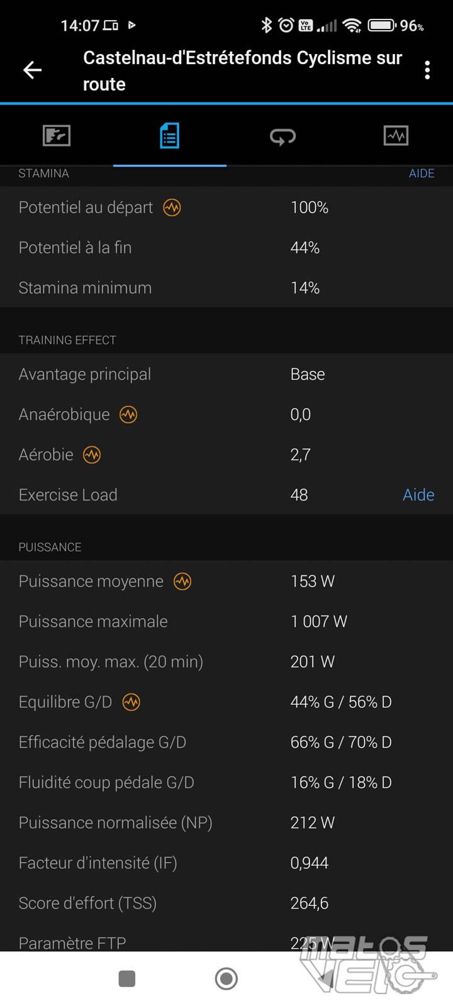Select the statistics details tab
The image size is (453, 1006).
[169, 136]
